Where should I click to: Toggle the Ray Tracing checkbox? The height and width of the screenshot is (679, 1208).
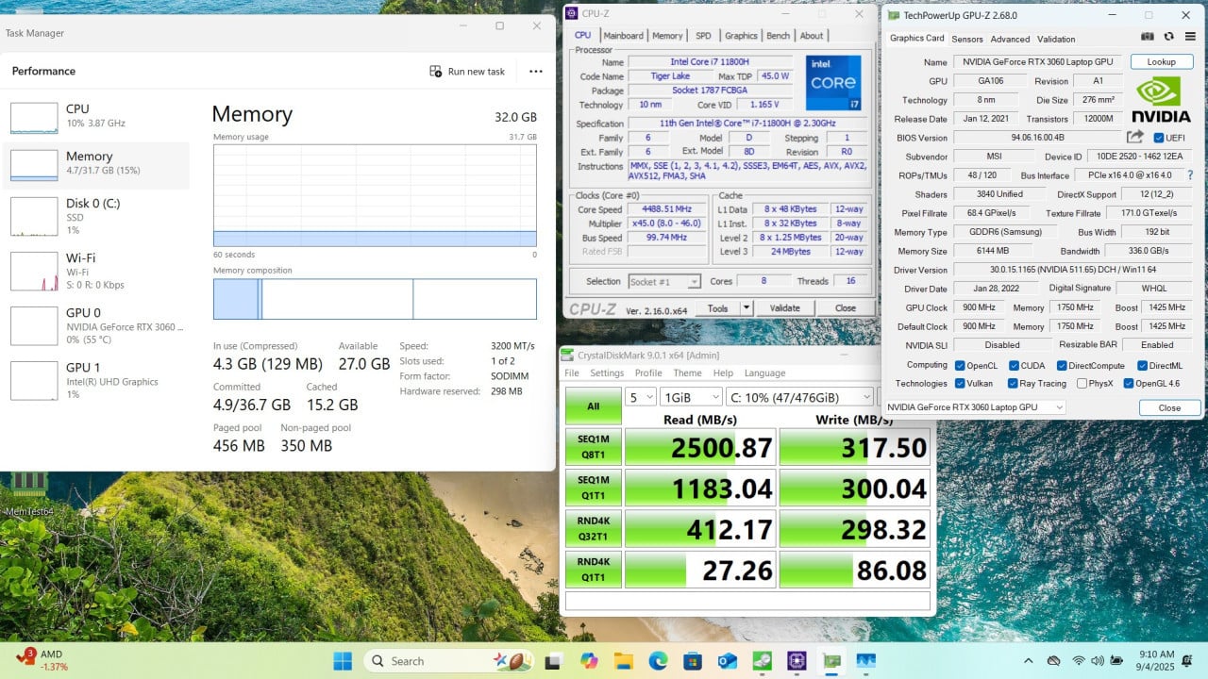click(x=1014, y=384)
